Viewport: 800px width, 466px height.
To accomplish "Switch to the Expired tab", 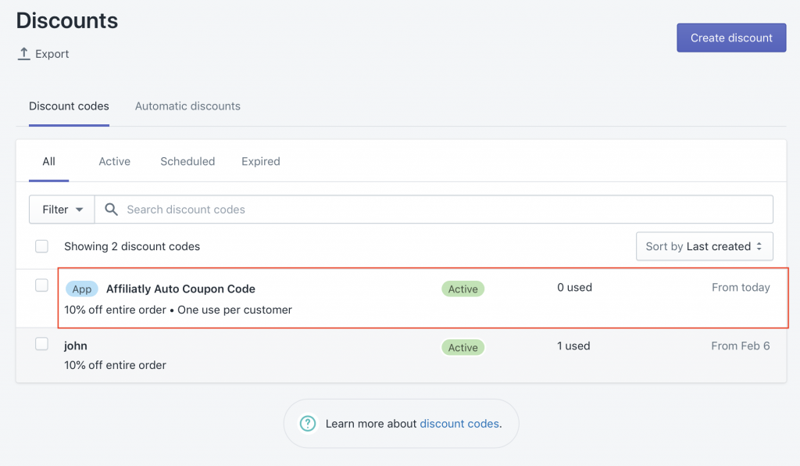I will click(261, 161).
